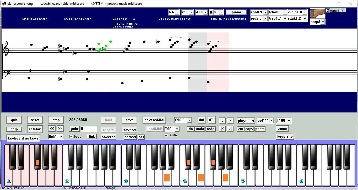Viewport: 358px width, 190px height.
Task: Click the link button
Action: tap(92, 137)
